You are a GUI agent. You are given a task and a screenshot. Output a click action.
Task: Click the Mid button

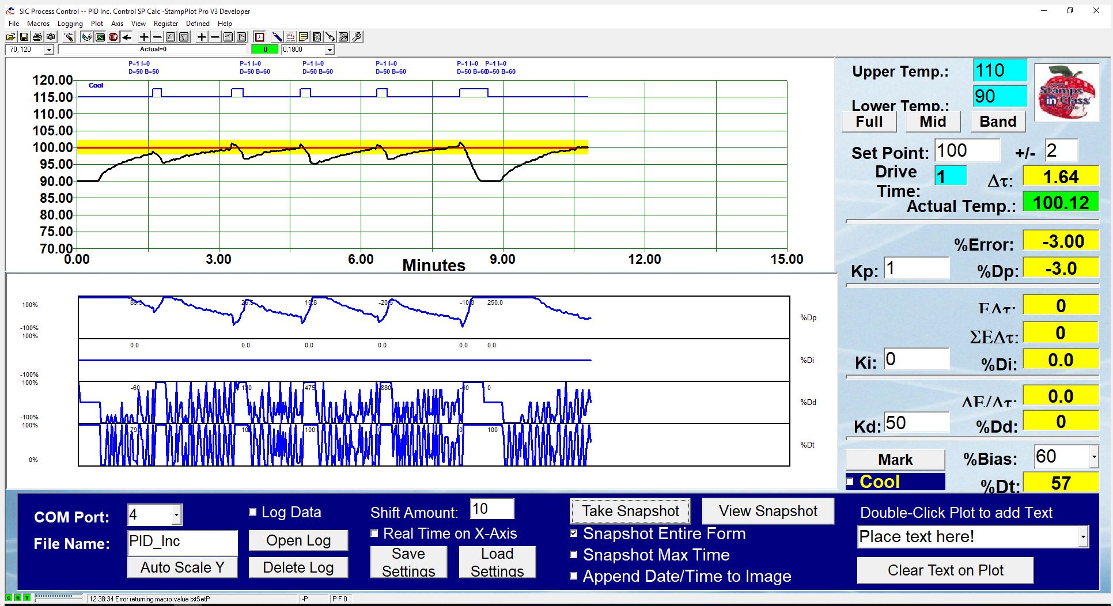933,122
